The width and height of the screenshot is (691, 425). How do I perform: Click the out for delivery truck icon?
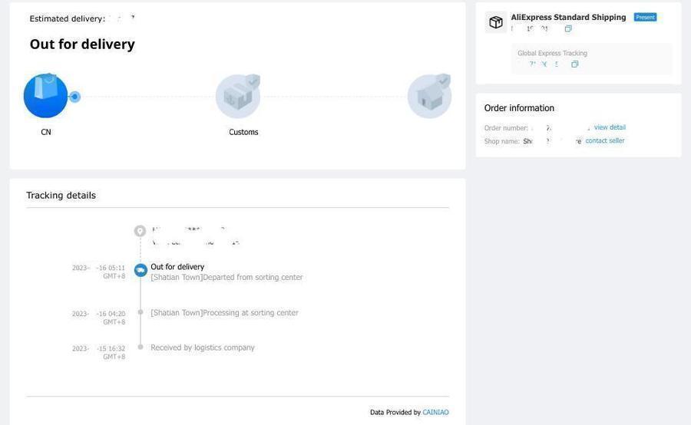pyautogui.click(x=141, y=270)
